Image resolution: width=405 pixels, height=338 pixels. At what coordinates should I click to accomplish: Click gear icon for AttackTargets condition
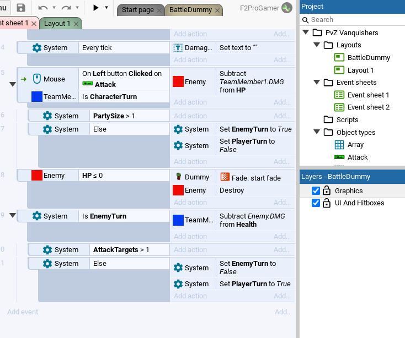click(47, 249)
